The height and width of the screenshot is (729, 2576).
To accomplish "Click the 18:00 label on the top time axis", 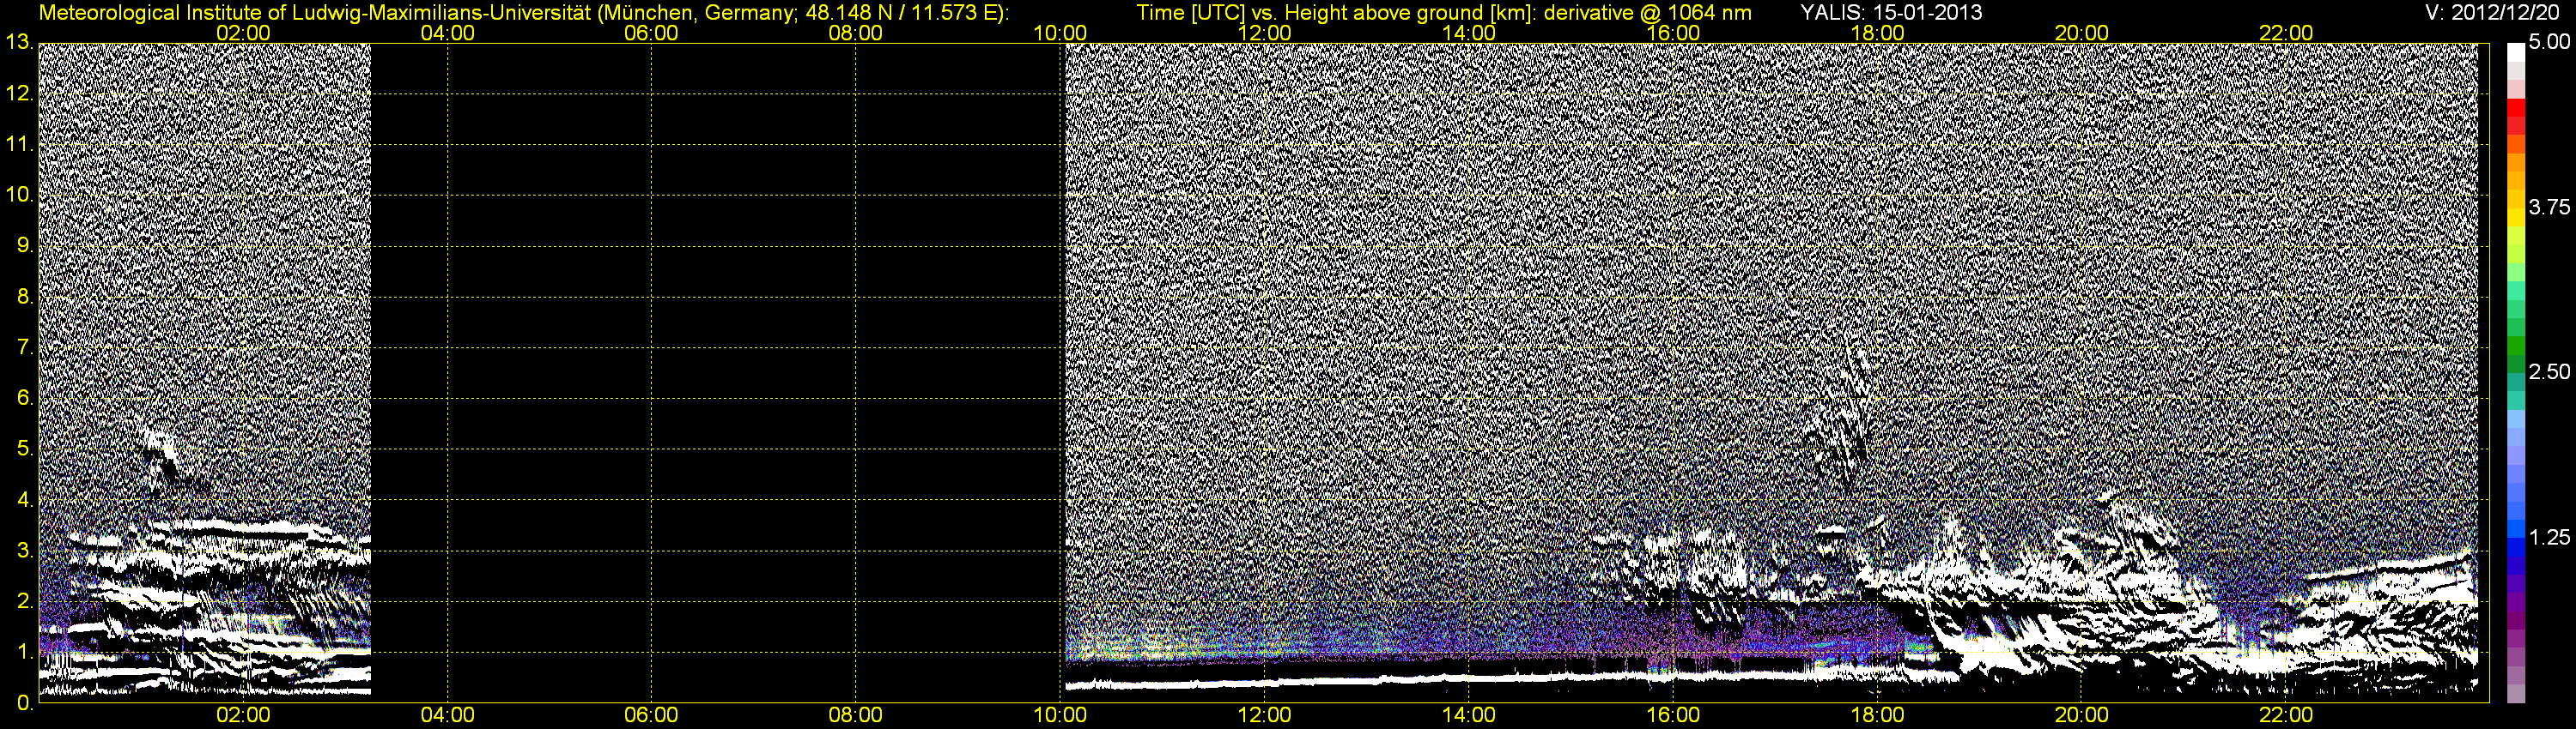I will [1877, 33].
